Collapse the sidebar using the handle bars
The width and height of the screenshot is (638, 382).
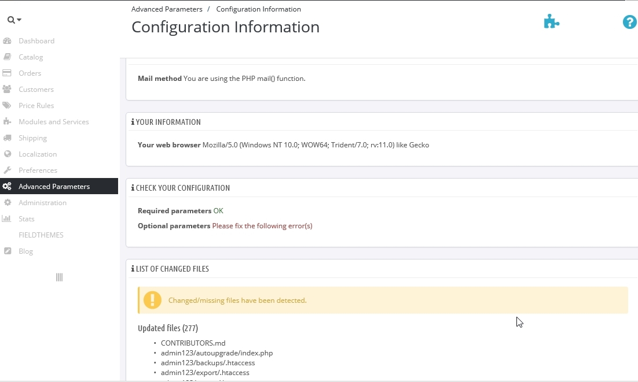[x=59, y=277]
